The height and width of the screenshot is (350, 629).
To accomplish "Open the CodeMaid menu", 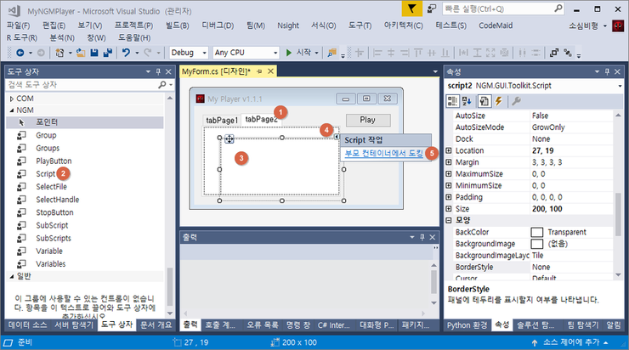I will click(496, 25).
